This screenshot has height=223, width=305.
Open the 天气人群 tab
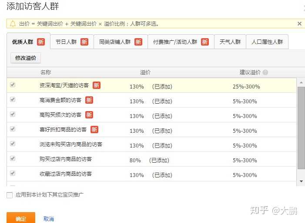230,42
